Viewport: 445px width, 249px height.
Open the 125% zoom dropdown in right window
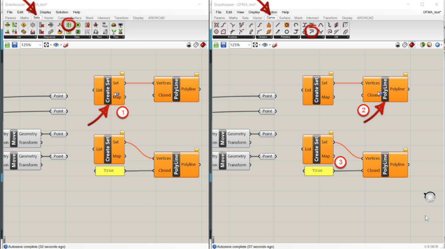(x=249, y=45)
